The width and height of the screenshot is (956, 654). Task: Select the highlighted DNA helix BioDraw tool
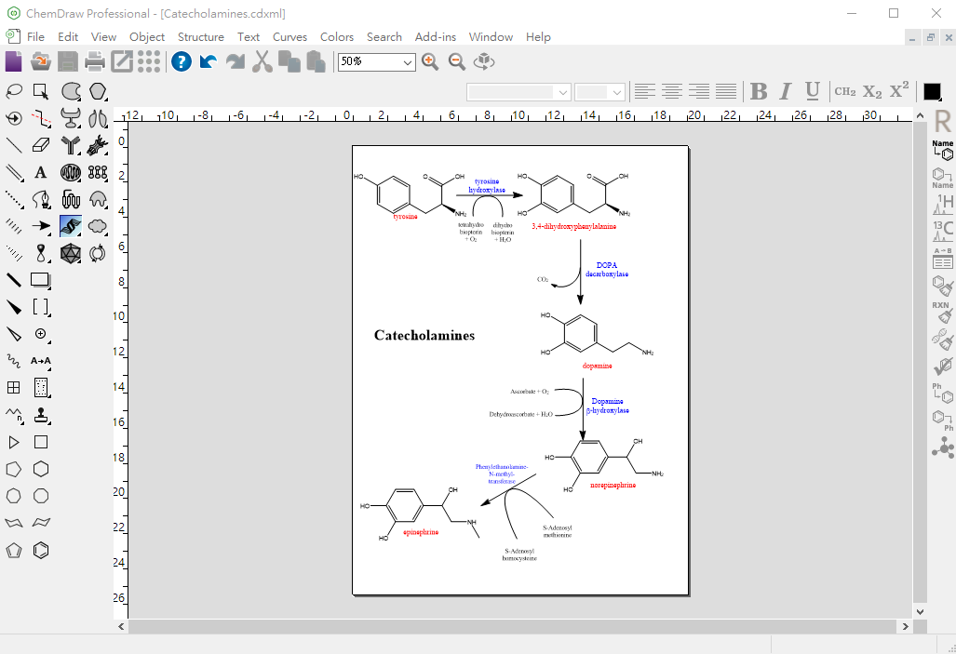click(71, 226)
